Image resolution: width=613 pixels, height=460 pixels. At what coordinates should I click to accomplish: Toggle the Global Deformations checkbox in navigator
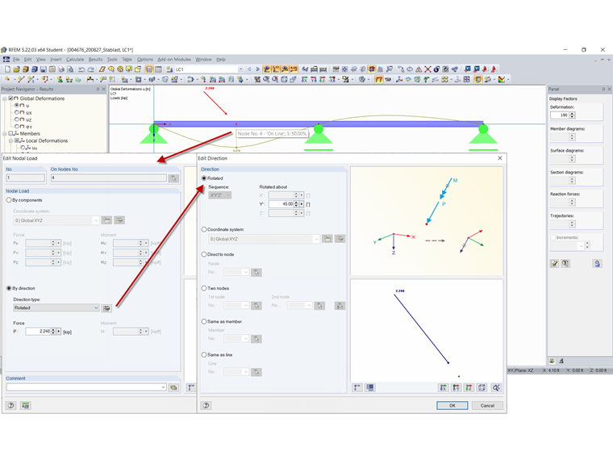pos(11,98)
